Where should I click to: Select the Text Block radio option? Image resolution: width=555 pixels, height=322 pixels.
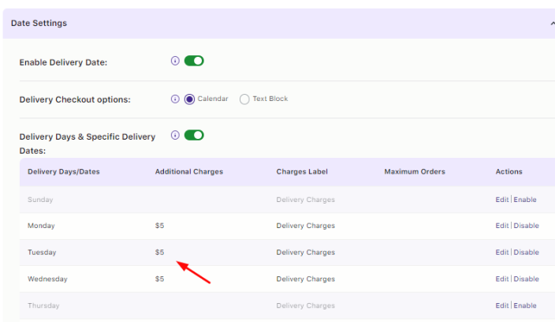point(244,99)
